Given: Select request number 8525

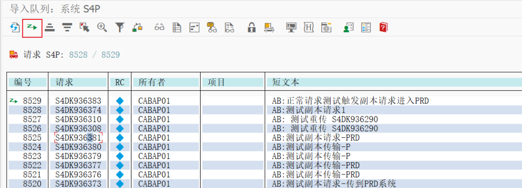Looking at the screenshot, I should (x=32, y=138).
